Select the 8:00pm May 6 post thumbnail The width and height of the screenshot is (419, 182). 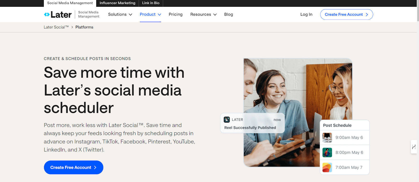pos(327,152)
